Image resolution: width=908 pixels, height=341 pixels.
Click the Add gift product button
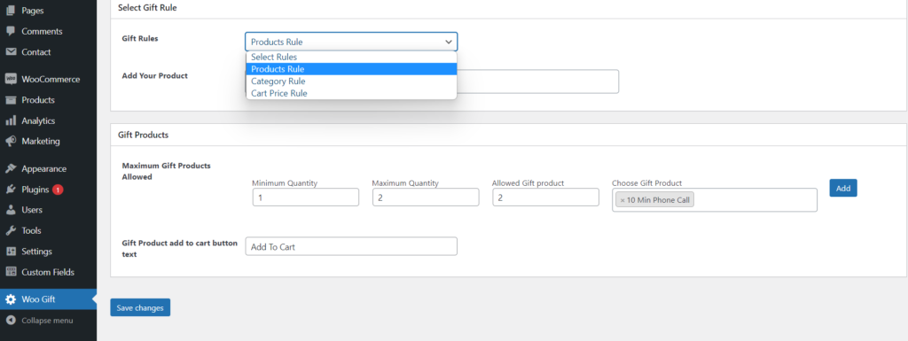pos(843,188)
